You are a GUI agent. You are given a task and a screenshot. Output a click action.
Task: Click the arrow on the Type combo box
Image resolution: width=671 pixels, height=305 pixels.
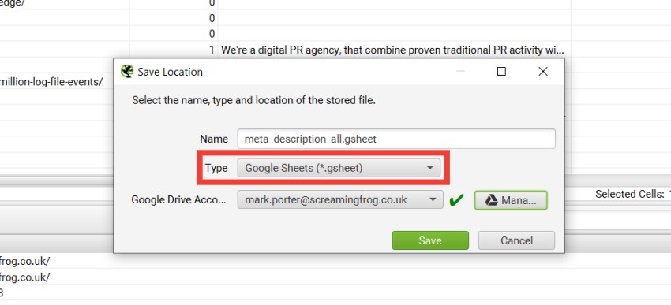pyautogui.click(x=430, y=169)
